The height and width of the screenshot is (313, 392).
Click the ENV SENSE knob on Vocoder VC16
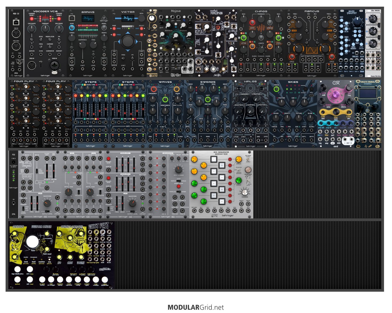pos(59,29)
